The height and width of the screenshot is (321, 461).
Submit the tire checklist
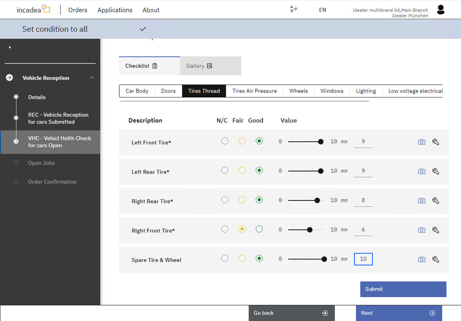[403, 289]
